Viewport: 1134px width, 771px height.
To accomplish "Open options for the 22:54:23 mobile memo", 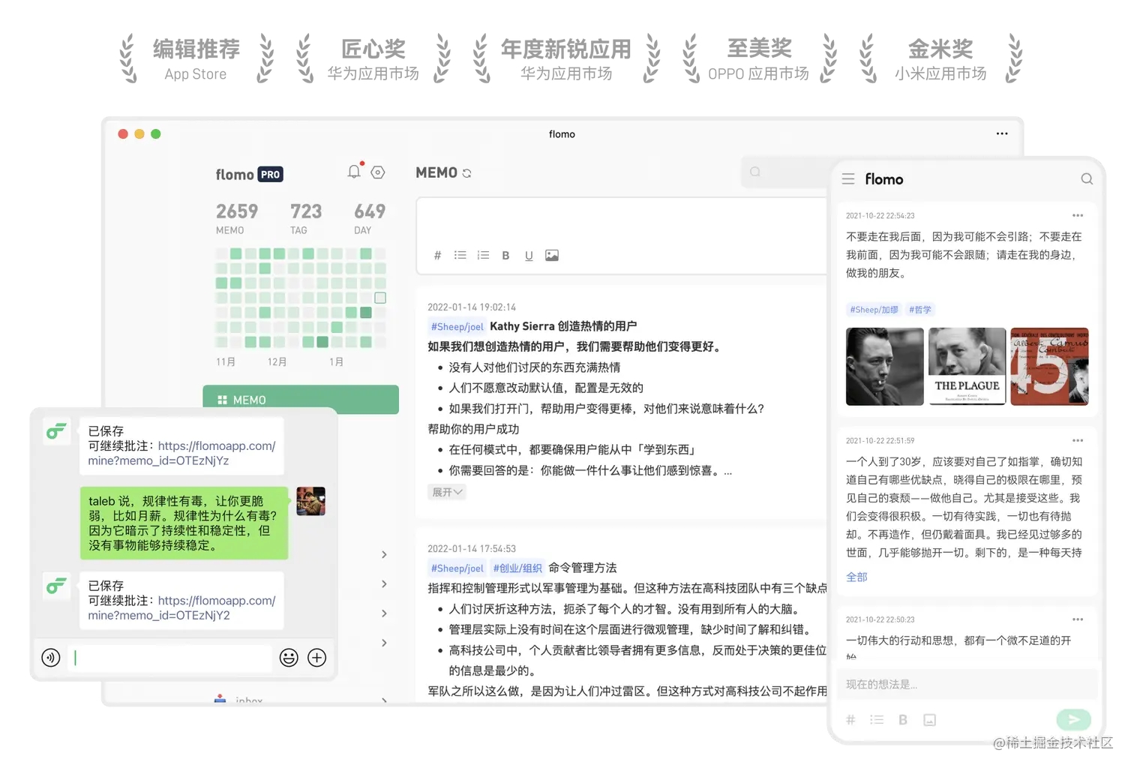I will coord(1078,215).
